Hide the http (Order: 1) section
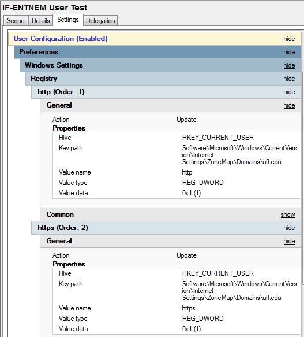 (x=289, y=92)
